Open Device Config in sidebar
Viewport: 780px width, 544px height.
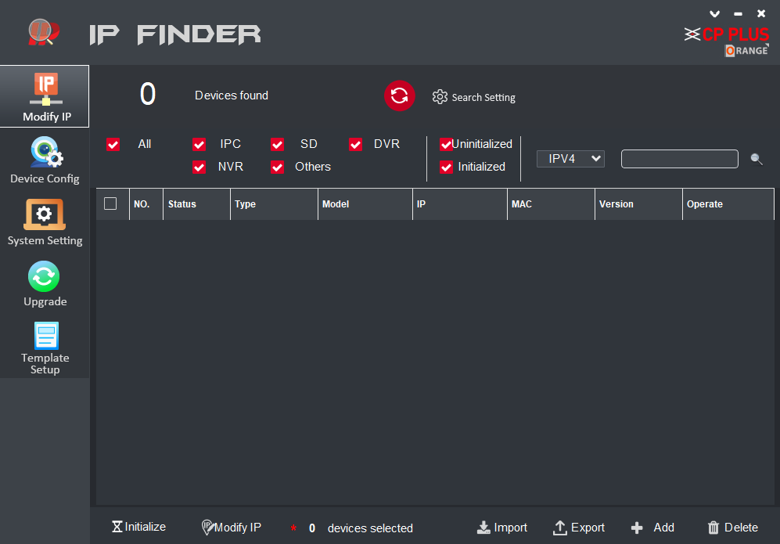(45, 160)
